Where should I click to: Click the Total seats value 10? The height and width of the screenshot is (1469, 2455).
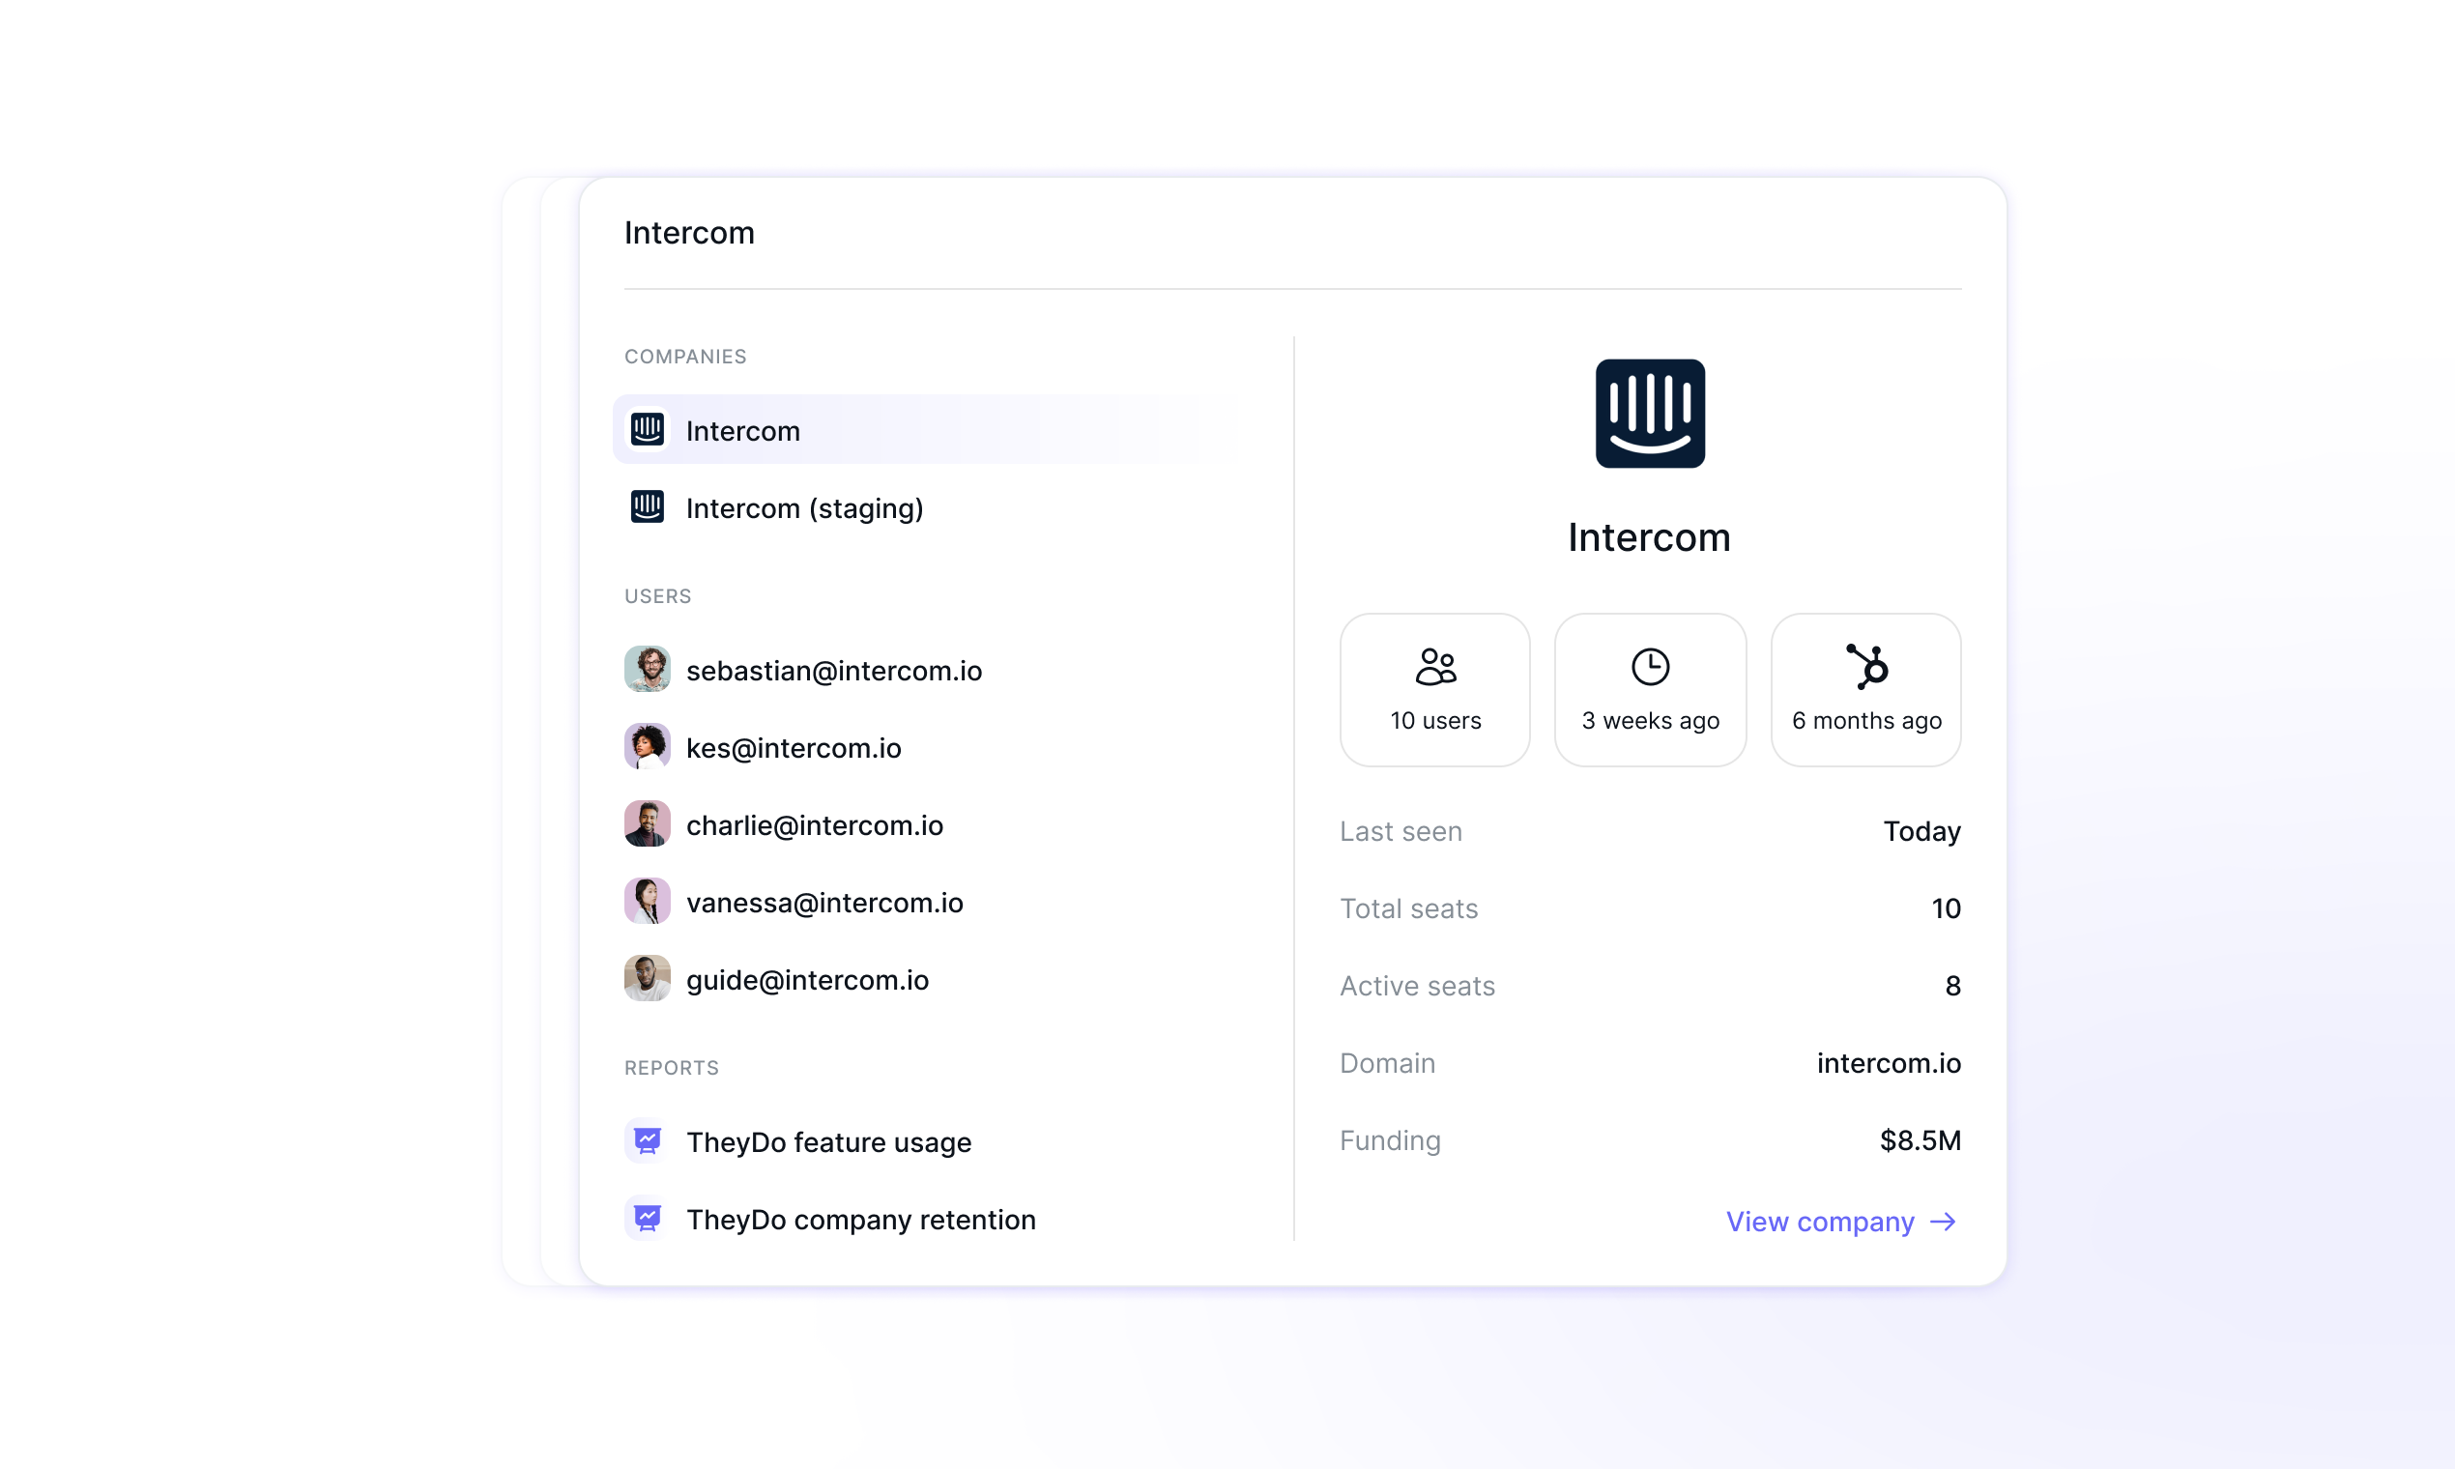[1947, 908]
